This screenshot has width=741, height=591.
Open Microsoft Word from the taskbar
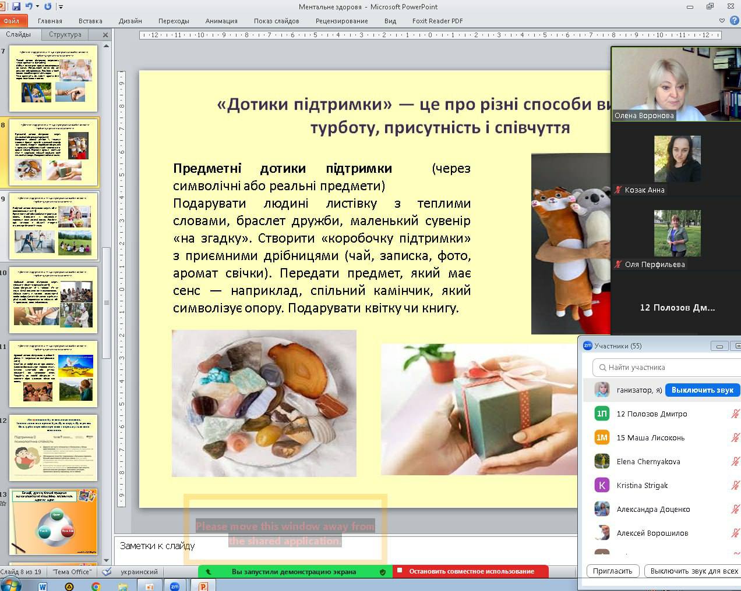(43, 586)
